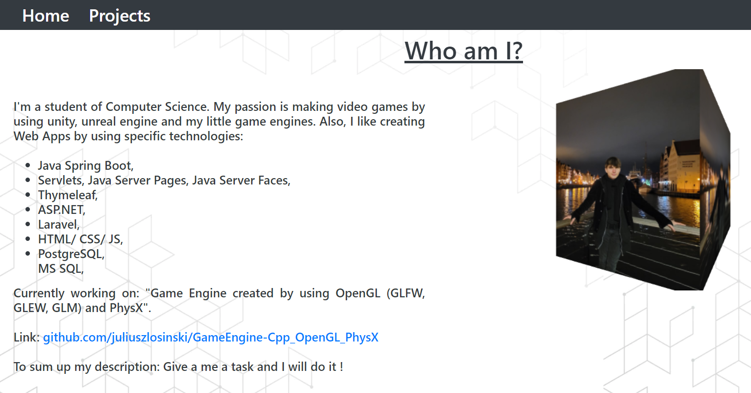Select the 'MS SQL' text line
Viewport: 751px width, 393px height.
tap(60, 268)
